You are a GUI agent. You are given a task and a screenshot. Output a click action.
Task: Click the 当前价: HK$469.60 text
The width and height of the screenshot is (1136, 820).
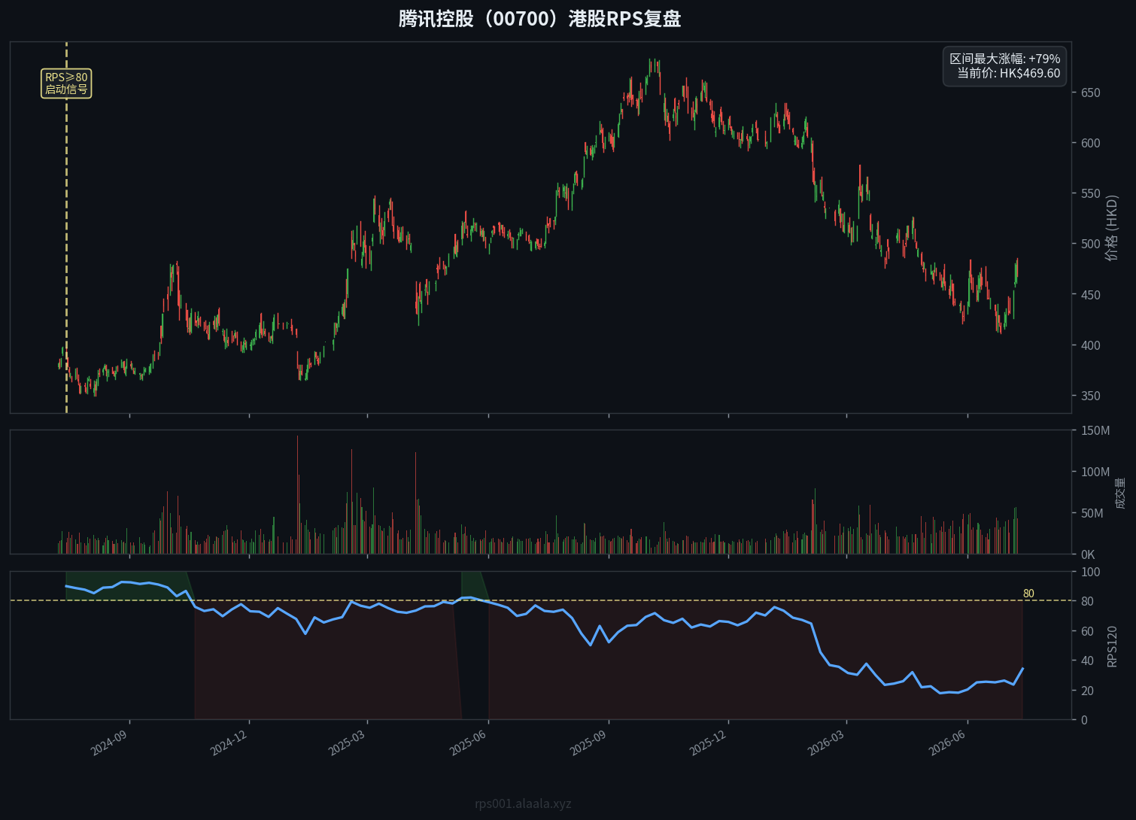1009,73
